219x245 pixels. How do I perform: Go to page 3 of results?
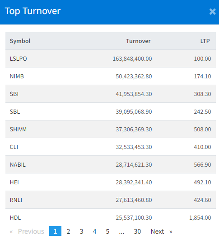point(81,231)
